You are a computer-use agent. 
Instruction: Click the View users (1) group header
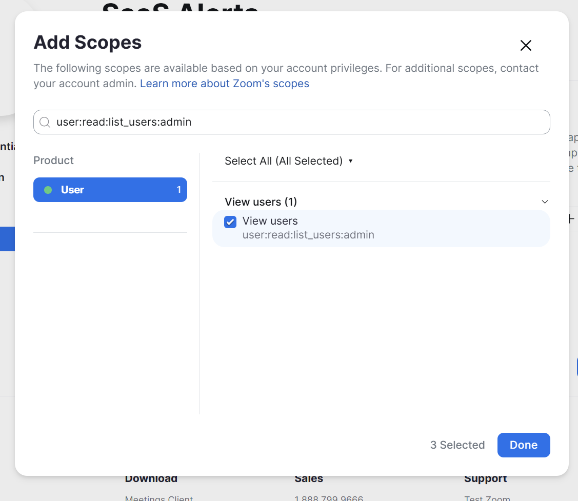[261, 202]
